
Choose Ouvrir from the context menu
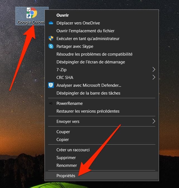pos(102,15)
